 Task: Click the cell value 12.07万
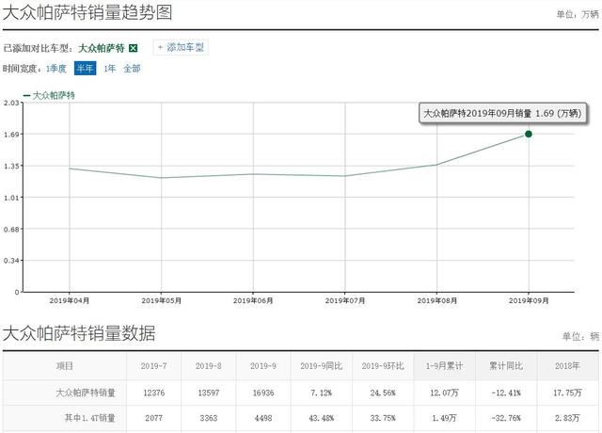click(444, 393)
